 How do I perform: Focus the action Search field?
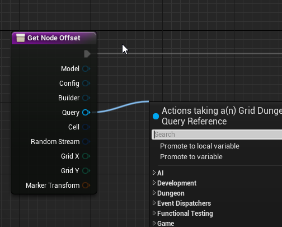click(x=217, y=135)
